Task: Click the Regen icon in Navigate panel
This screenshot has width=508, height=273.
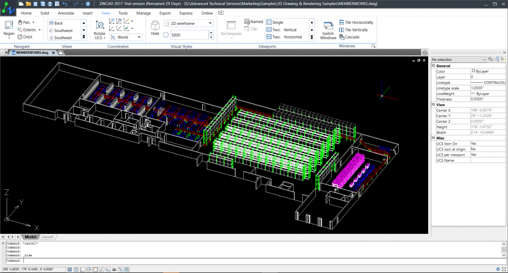Action: (x=9, y=25)
